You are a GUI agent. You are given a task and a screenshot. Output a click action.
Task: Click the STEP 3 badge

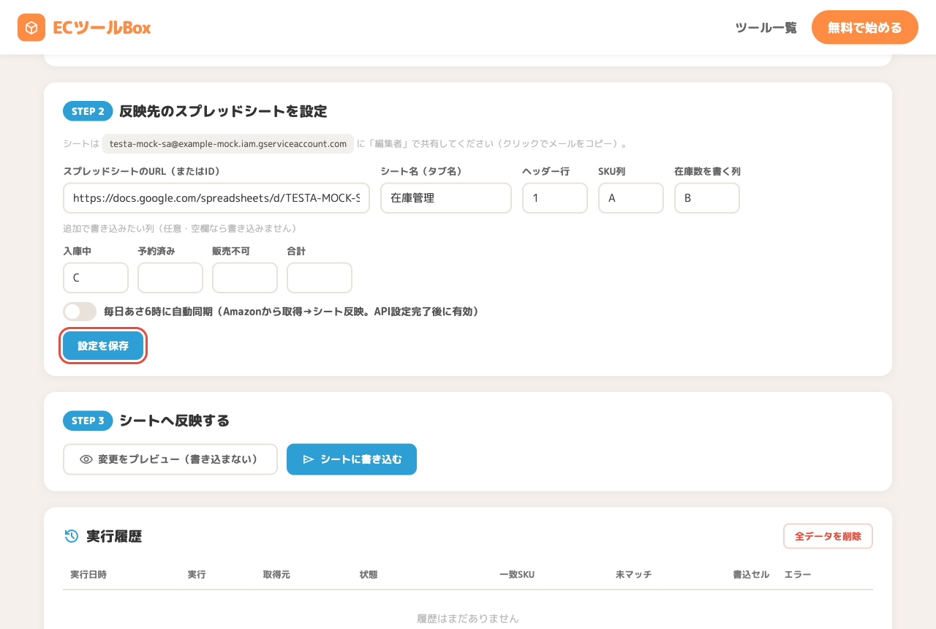point(88,421)
